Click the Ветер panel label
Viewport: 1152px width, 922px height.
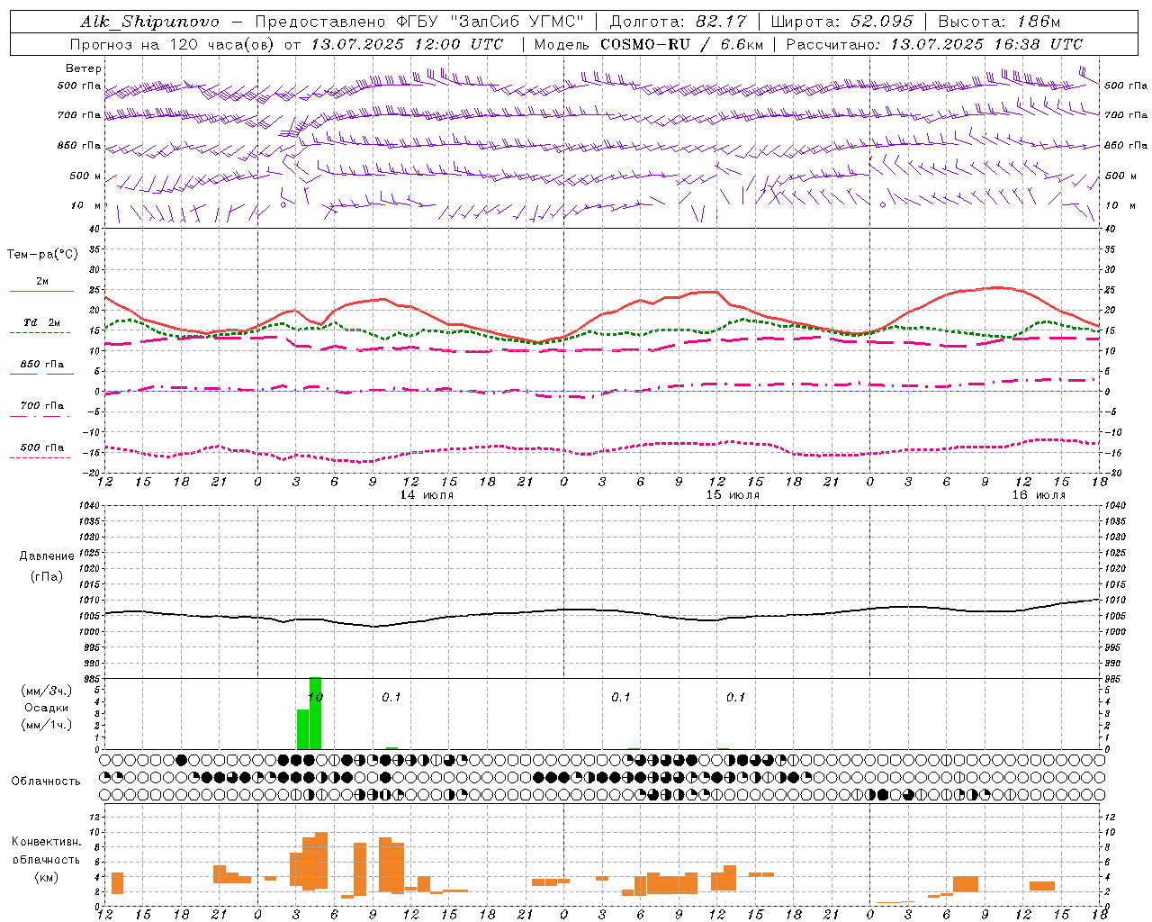click(x=84, y=68)
